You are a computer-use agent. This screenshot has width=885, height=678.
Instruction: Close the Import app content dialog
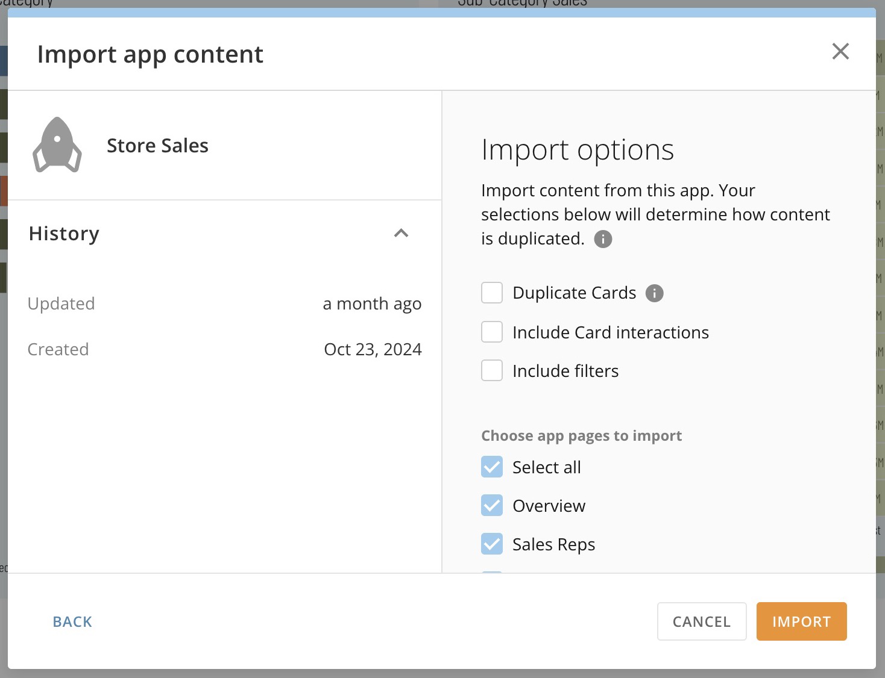click(840, 51)
